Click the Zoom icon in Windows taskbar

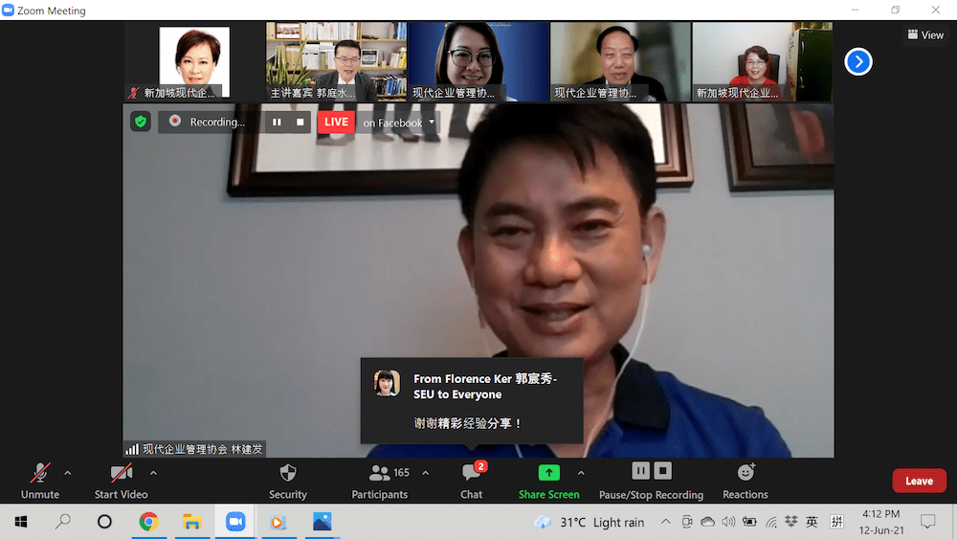coord(235,522)
